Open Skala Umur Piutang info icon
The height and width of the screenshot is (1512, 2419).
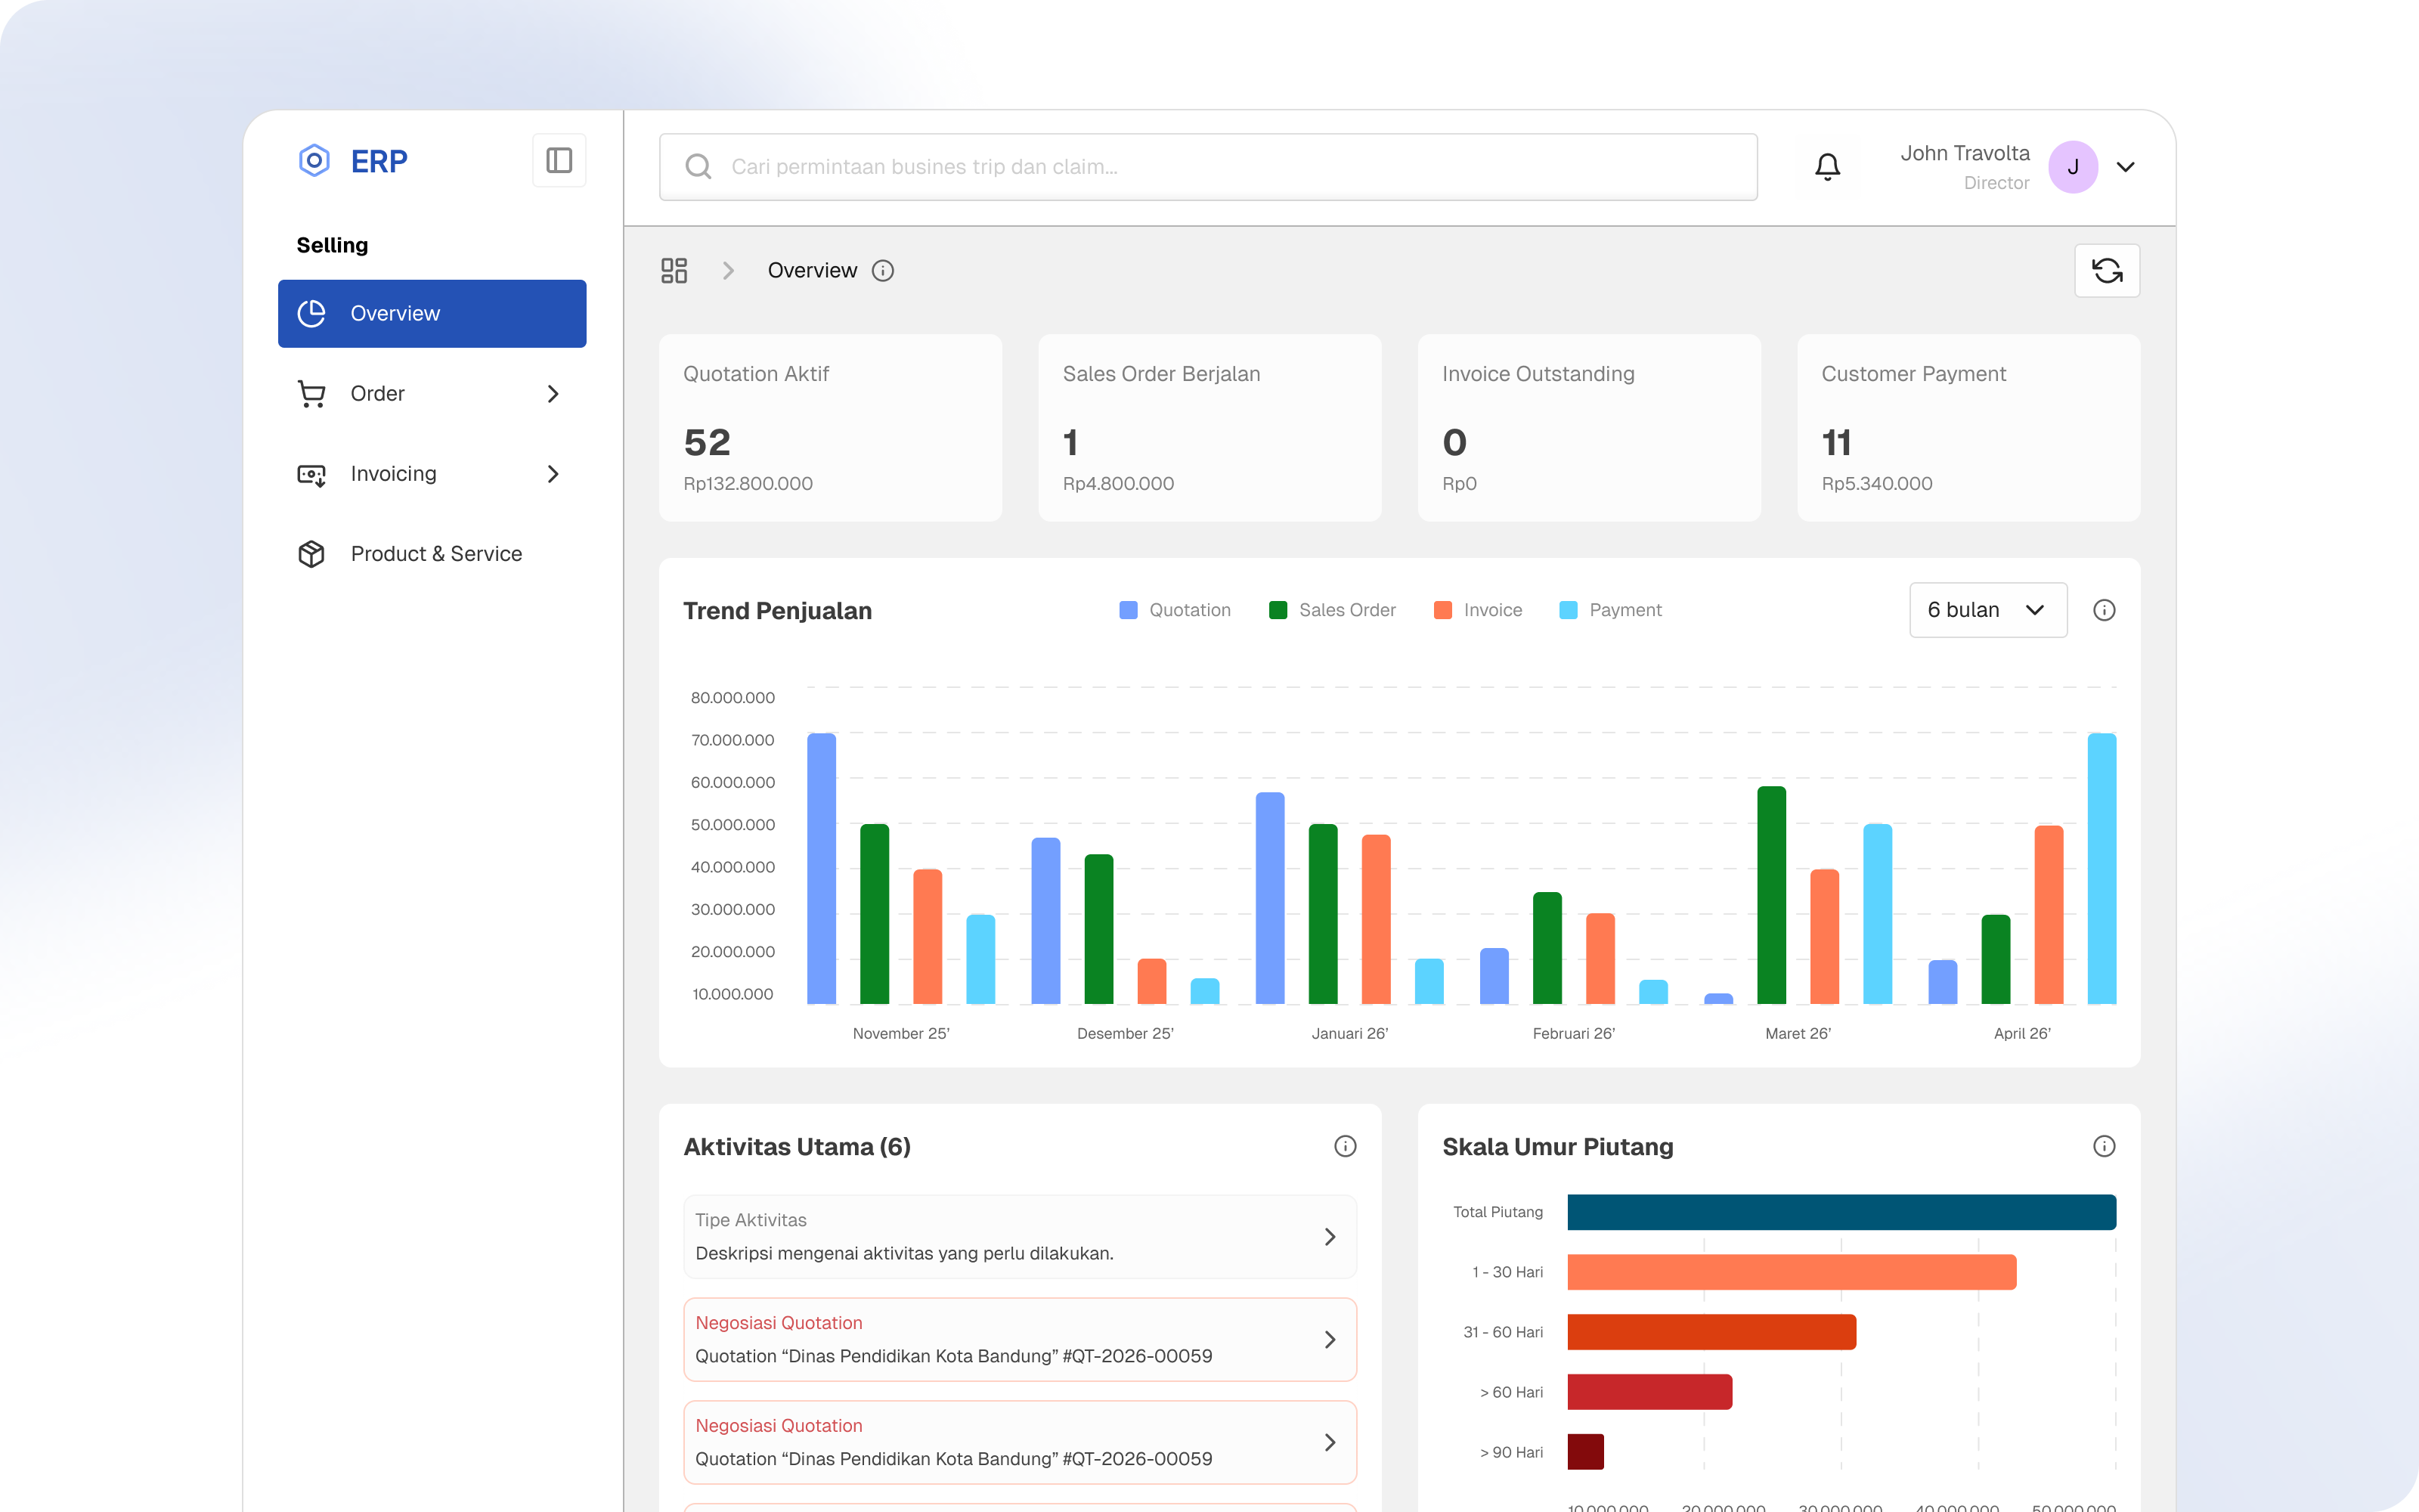(x=2104, y=1146)
